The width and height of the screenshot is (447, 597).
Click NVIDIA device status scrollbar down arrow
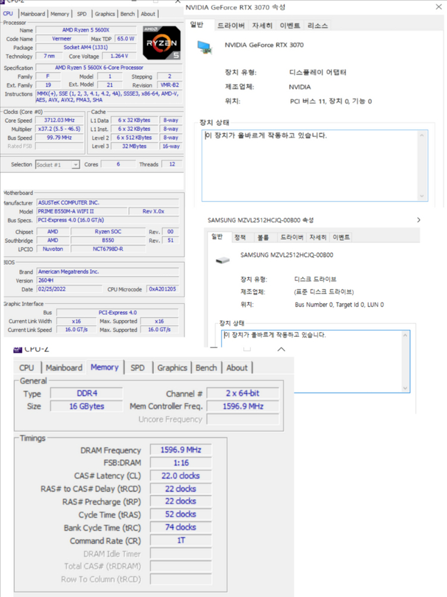point(421,196)
